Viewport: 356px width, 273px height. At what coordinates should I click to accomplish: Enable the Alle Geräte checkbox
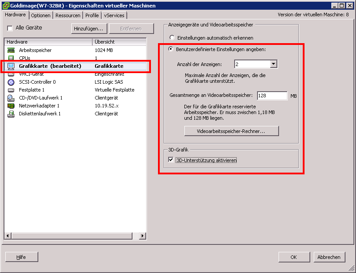tap(10, 28)
